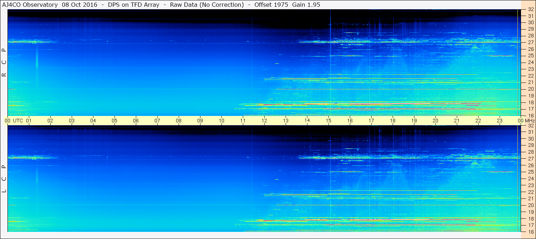
Task: Select the 16 MHz tick in the LCP panel
Action: coord(531,232)
